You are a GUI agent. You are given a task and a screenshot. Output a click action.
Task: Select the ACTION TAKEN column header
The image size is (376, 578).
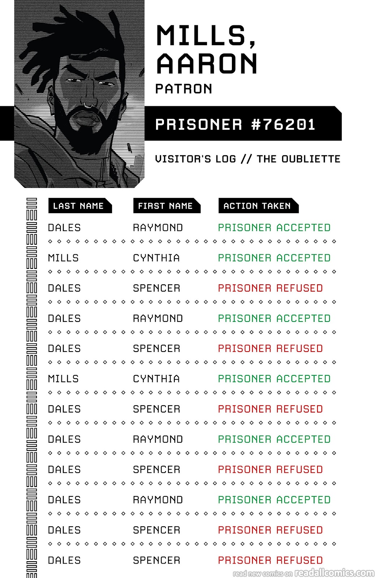click(x=257, y=206)
